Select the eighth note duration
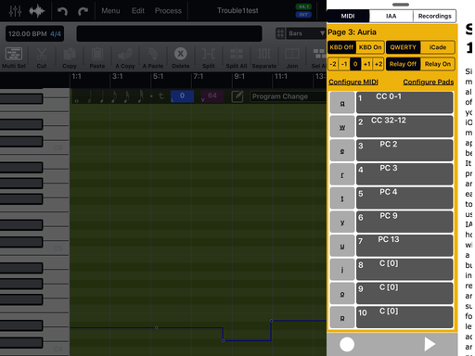475x356 pixels. click(114, 96)
